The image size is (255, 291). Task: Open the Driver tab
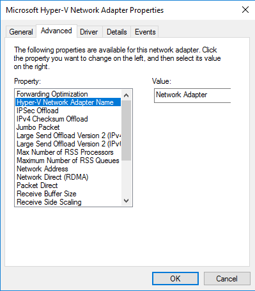(89, 32)
